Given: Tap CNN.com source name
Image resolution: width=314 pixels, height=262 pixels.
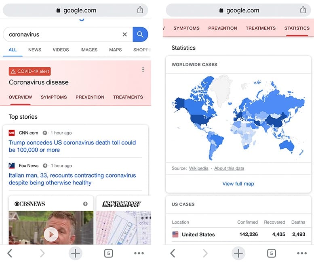Looking at the screenshot, I should 28,133.
